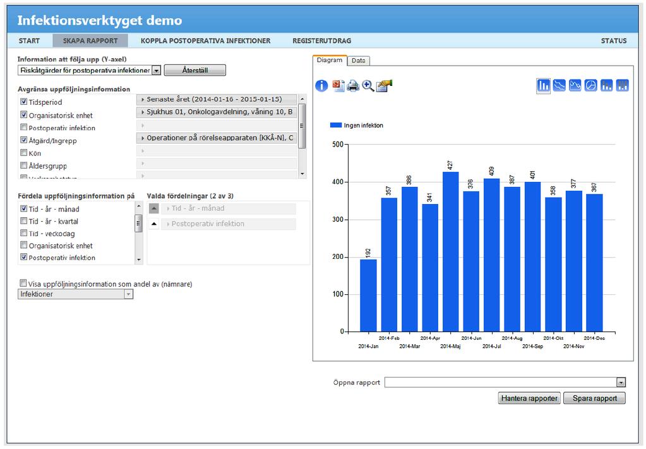
Task: Click the Återställ button
Action: pyautogui.click(x=195, y=71)
